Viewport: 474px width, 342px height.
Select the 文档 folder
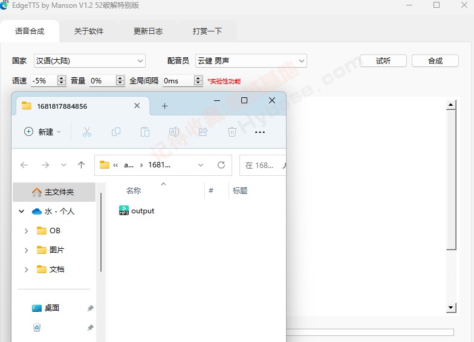tap(50, 269)
